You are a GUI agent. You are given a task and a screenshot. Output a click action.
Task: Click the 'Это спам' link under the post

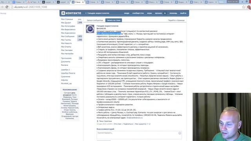(x=118, y=124)
